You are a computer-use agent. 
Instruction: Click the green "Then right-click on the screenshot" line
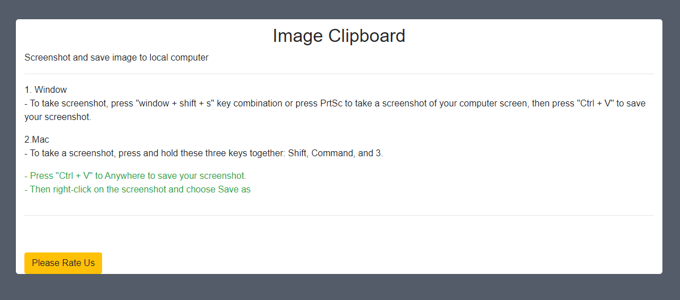click(x=119, y=190)
